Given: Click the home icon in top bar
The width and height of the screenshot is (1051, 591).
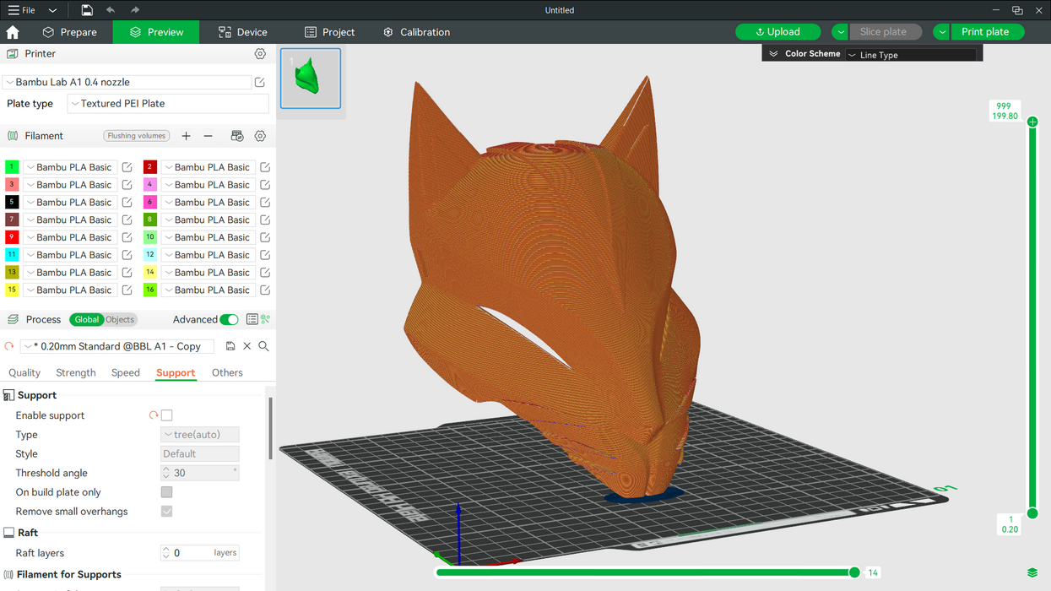Looking at the screenshot, I should (13, 32).
